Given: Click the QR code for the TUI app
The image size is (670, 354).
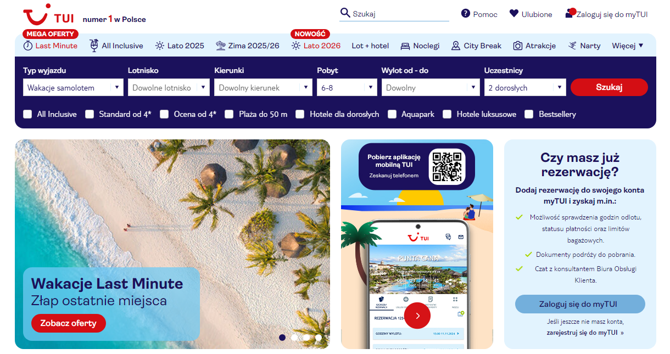Looking at the screenshot, I should [x=447, y=166].
